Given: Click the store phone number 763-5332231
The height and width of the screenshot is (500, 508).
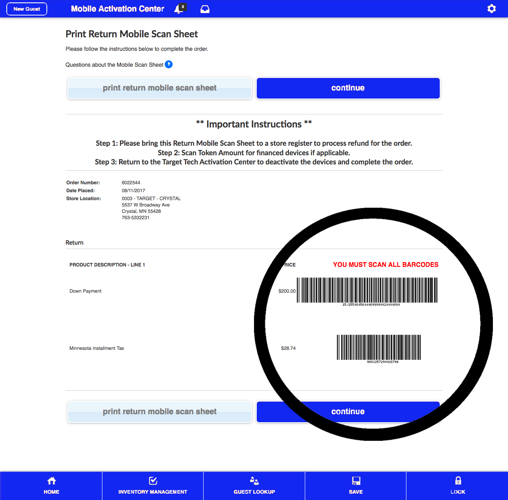Looking at the screenshot, I should coord(136,218).
